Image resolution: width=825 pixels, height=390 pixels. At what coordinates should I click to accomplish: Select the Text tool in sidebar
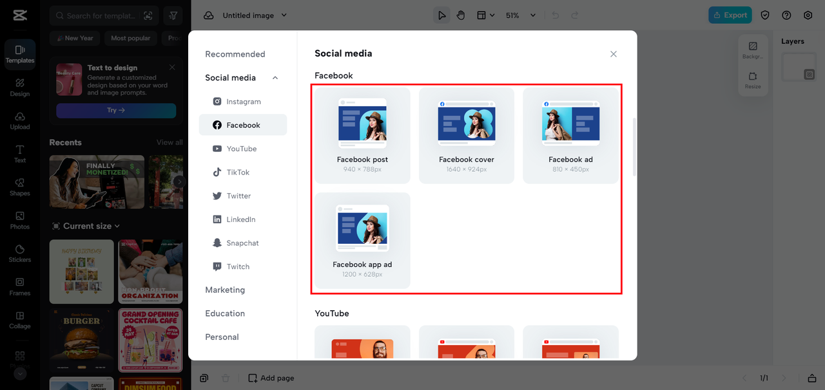tap(20, 154)
